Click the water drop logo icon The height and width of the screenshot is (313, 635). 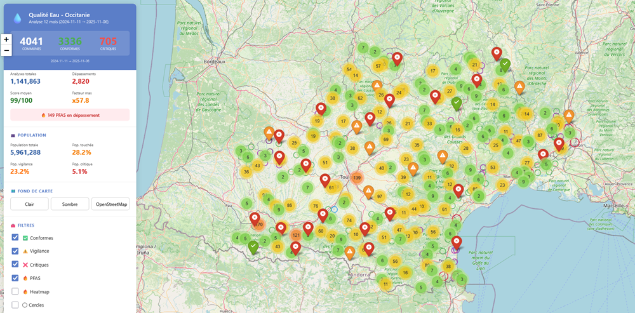tap(17, 17)
